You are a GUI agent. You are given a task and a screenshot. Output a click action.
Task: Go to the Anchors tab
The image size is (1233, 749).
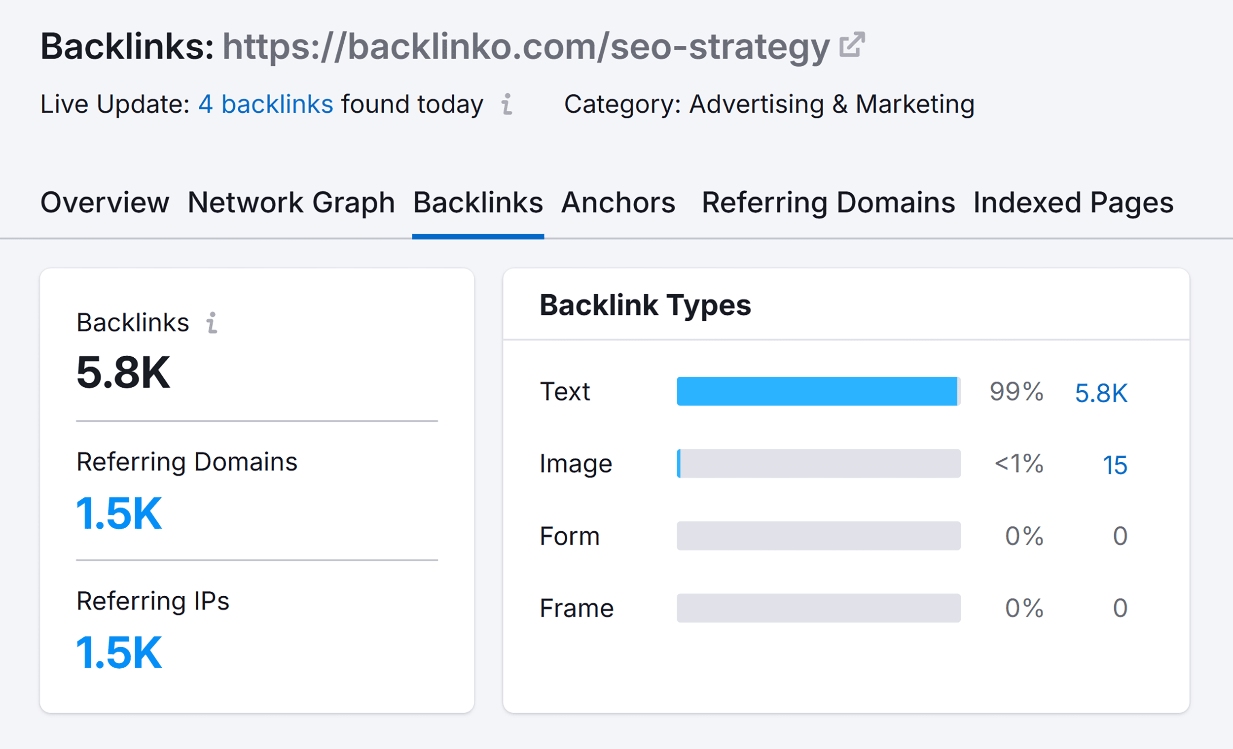[618, 203]
